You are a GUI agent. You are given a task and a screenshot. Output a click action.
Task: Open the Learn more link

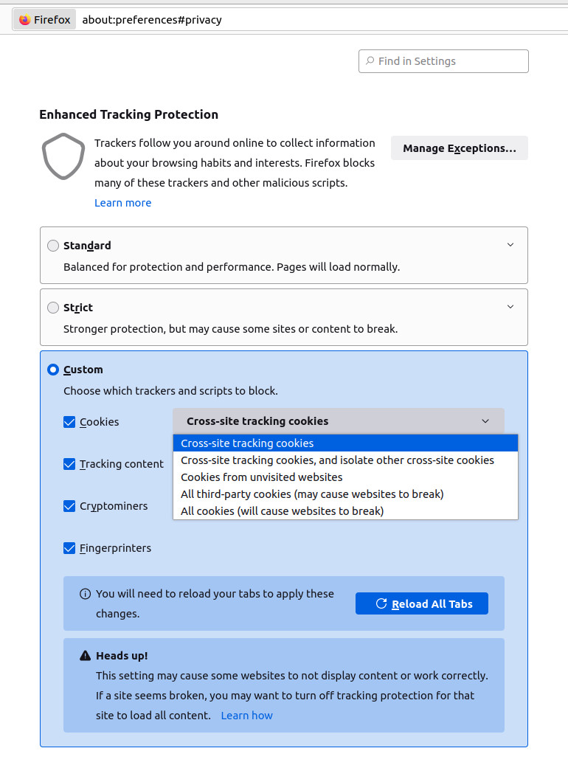tap(122, 202)
